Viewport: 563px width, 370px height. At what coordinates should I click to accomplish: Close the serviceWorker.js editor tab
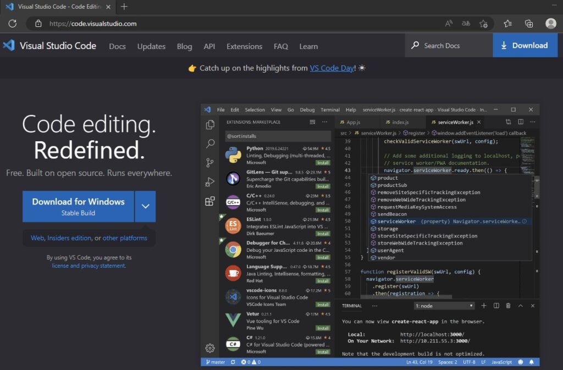(479, 122)
